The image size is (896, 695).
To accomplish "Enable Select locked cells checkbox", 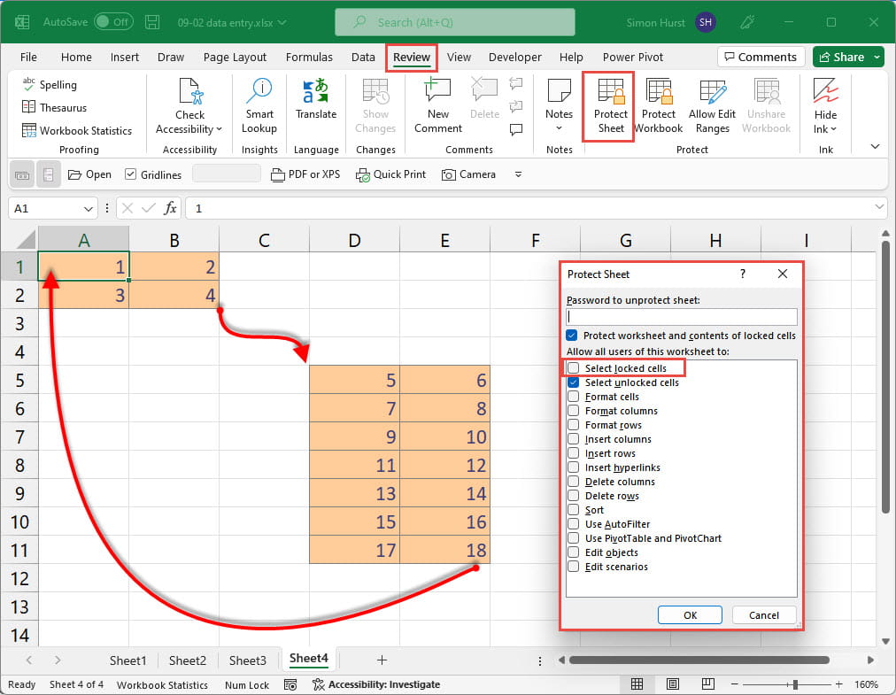I will 574,368.
